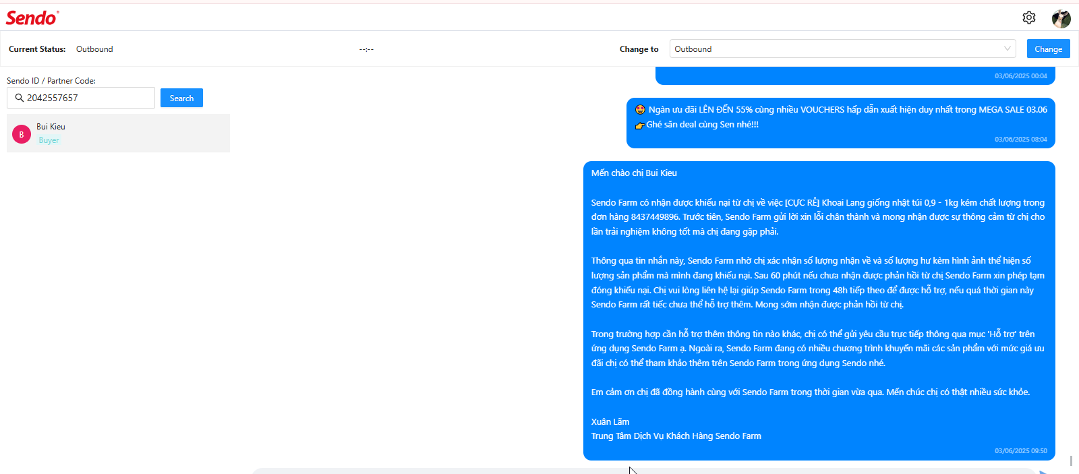
Task: Click the timestamp 03/06/2025 08:04
Action: pos(1020,139)
